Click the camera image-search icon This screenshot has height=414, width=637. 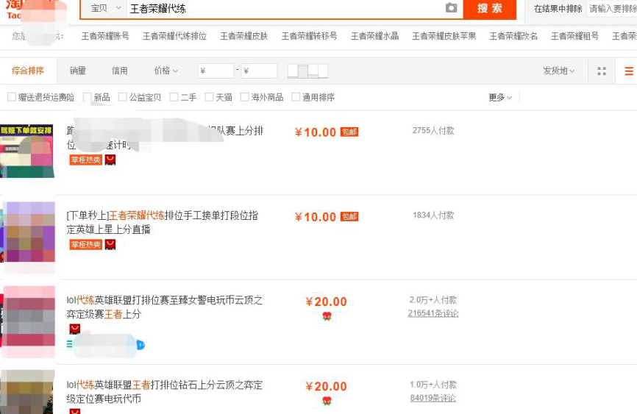[451, 7]
